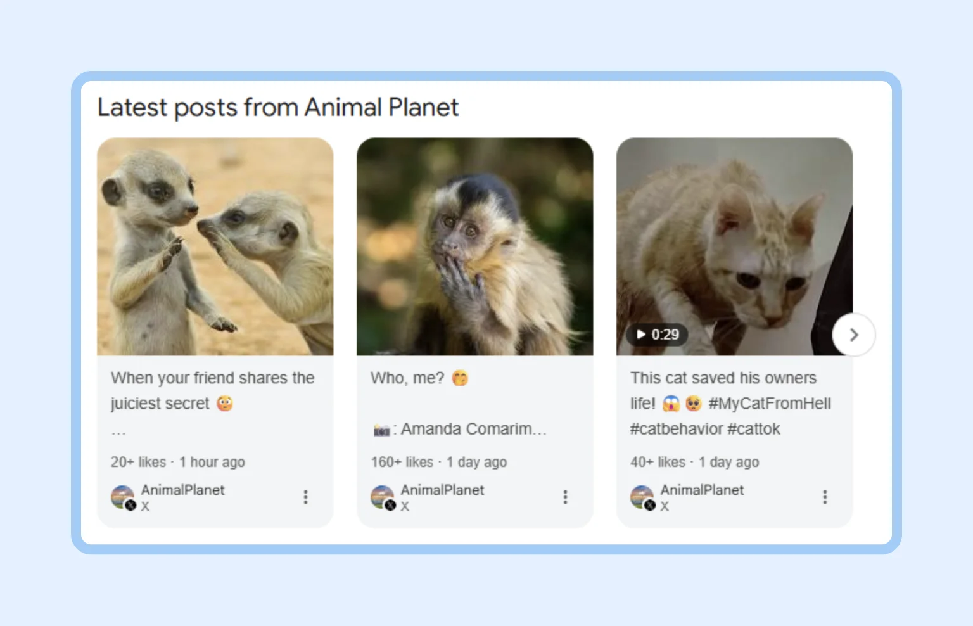Screen dimensions: 973x626
Task: Click AnimalPlanet avatar on the cat post
Action: pyautogui.click(x=642, y=497)
